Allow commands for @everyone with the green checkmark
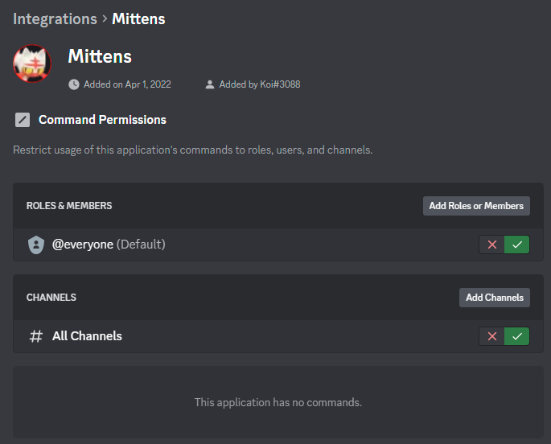The height and width of the screenshot is (444, 551). click(517, 245)
